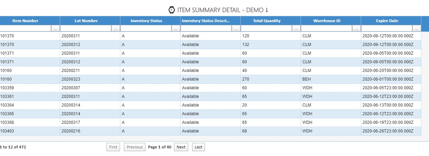Click the Lot Number filter text field
The width and height of the screenshot is (429, 156).
coord(86,29)
